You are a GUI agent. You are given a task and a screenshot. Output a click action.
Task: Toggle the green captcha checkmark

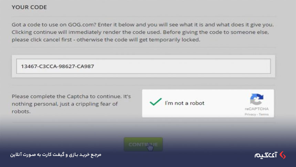[156, 102]
